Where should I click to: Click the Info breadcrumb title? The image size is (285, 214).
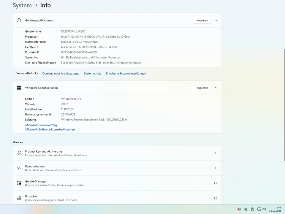pyautogui.click(x=45, y=5)
